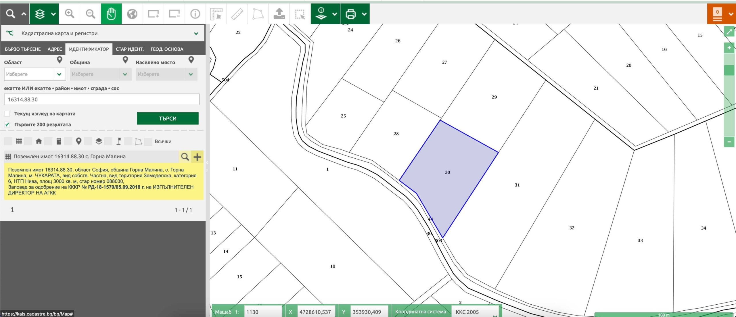Screen dimensions: 736x317
Task: Collapse the search panel with the up chevron
Action: [24, 14]
